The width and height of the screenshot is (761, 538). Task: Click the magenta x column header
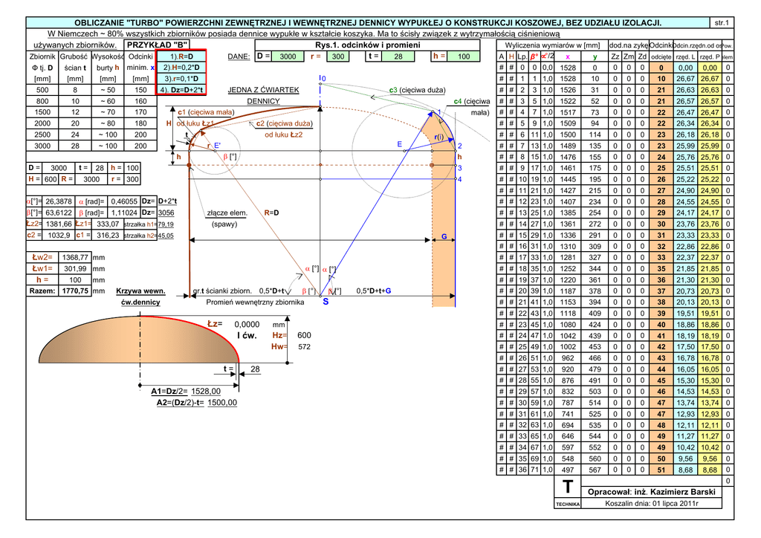click(x=568, y=56)
